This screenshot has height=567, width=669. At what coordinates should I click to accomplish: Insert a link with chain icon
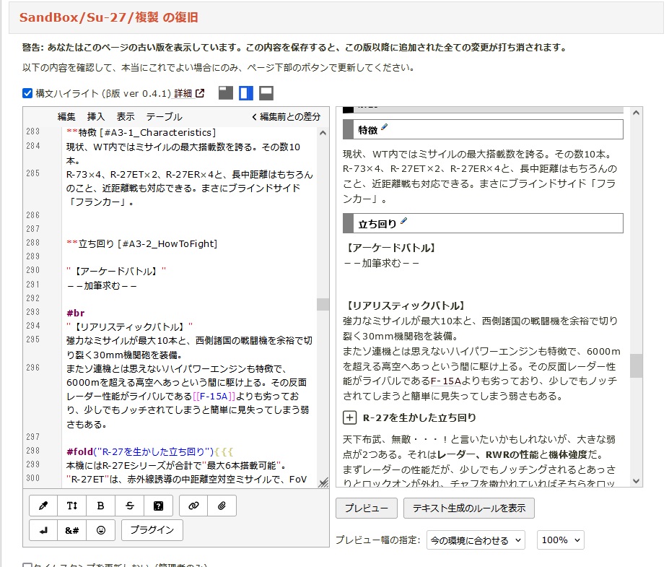[193, 506]
